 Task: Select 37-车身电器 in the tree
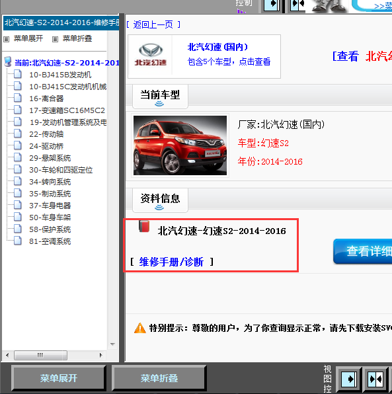(50, 206)
